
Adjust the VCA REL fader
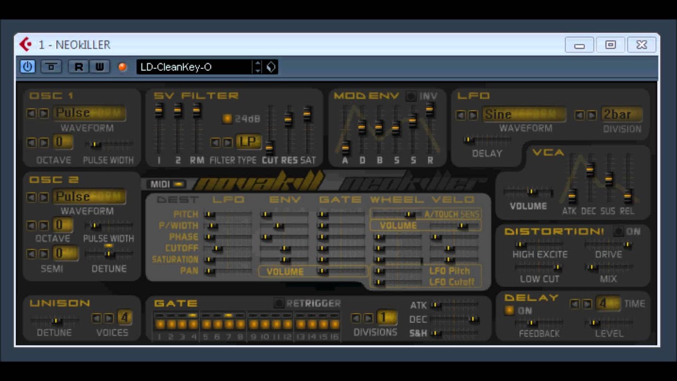(x=628, y=196)
